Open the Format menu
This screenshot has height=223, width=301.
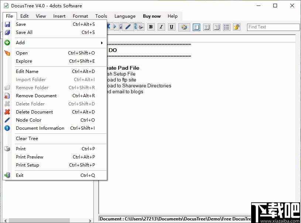[80, 16]
